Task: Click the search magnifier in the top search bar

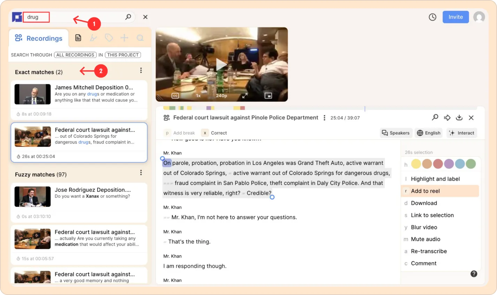Action: coord(128,17)
